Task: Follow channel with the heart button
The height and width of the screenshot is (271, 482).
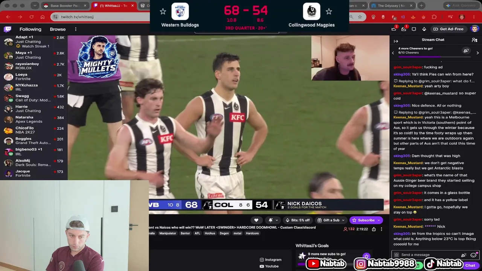Action: point(256,220)
